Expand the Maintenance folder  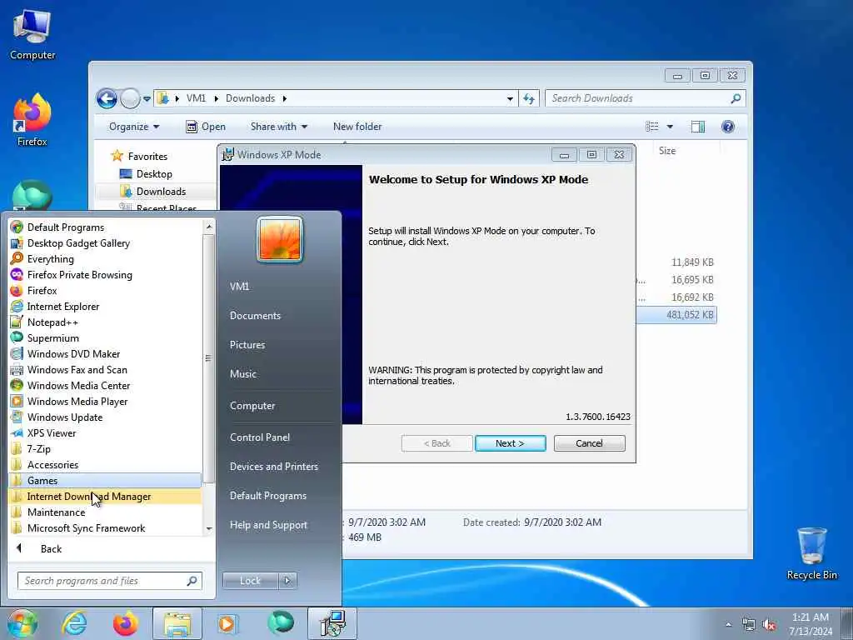pyautogui.click(x=105, y=512)
